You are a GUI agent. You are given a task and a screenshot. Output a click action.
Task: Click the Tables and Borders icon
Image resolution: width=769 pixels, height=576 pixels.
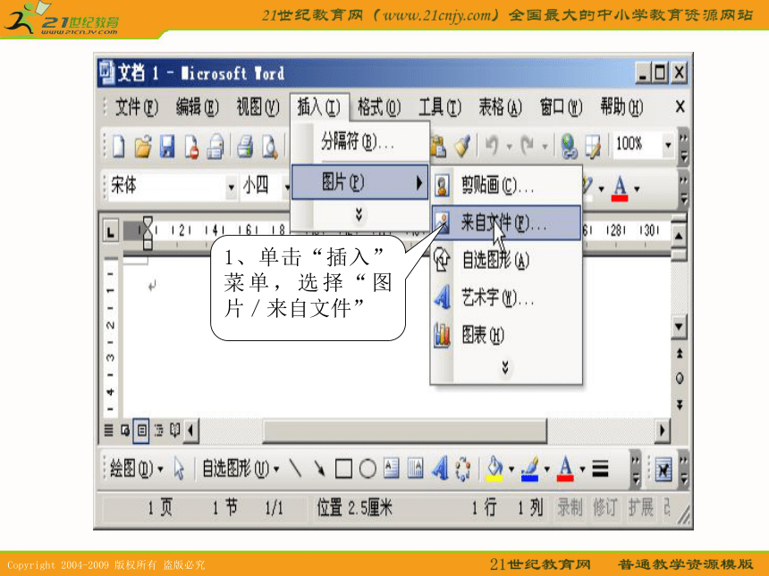click(x=594, y=146)
